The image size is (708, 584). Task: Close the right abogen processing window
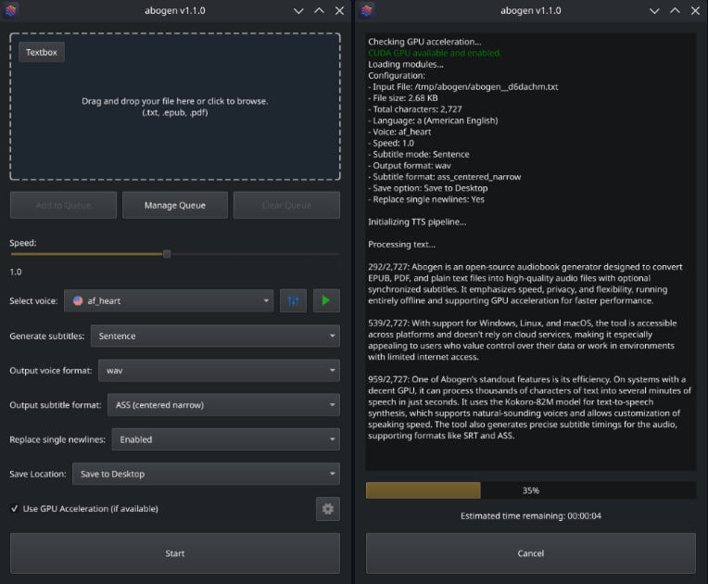(695, 10)
